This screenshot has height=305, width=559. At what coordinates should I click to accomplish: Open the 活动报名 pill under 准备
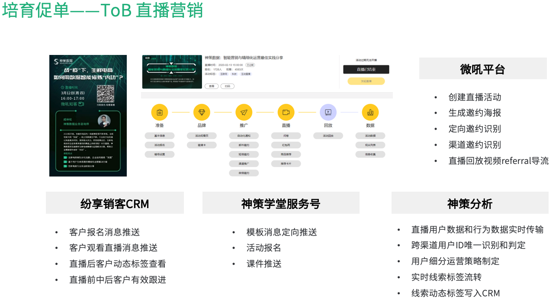(160, 145)
